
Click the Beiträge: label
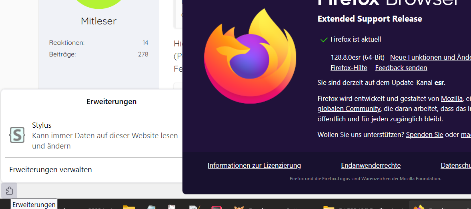[x=62, y=54]
